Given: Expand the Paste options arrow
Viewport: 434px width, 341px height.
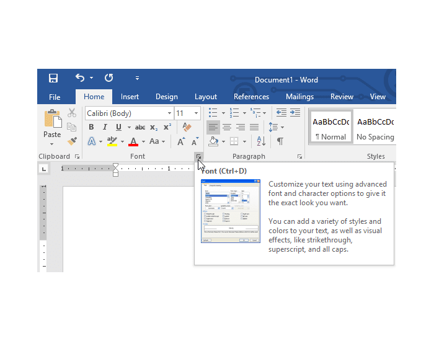Looking at the screenshot, I should click(x=51, y=144).
